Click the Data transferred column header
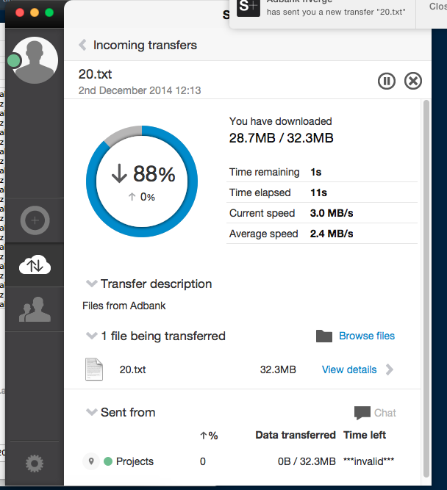Image resolution: width=447 pixels, height=490 pixels. [296, 435]
